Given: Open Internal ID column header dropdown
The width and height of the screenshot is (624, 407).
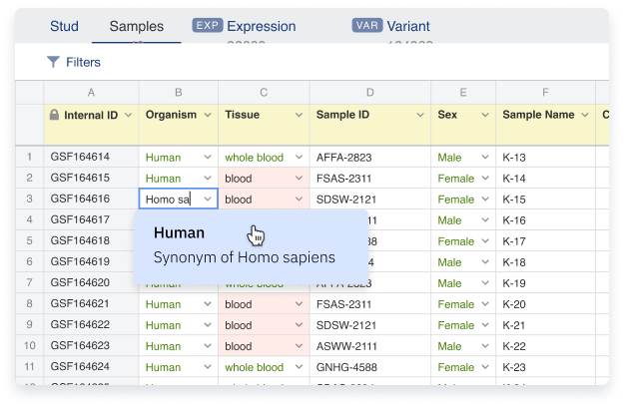Looking at the screenshot, I should point(128,116).
